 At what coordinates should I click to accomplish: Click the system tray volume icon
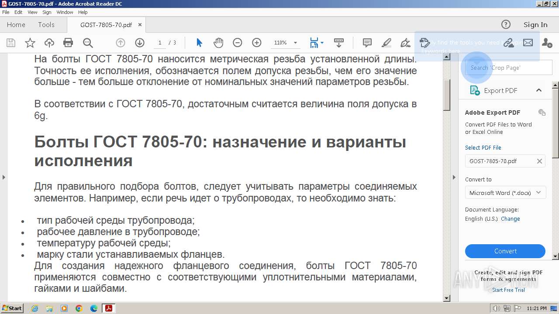click(x=496, y=308)
